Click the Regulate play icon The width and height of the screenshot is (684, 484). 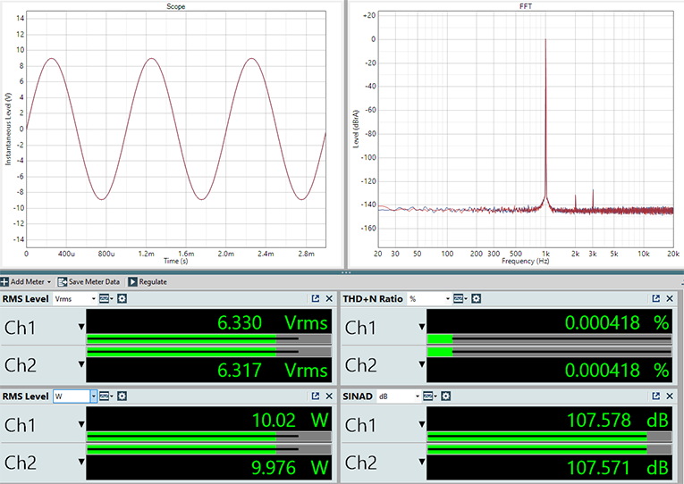click(x=132, y=281)
